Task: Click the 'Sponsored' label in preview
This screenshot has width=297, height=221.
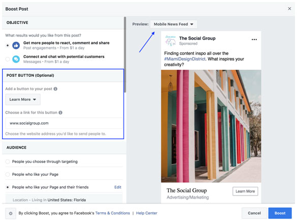Action: point(188,44)
